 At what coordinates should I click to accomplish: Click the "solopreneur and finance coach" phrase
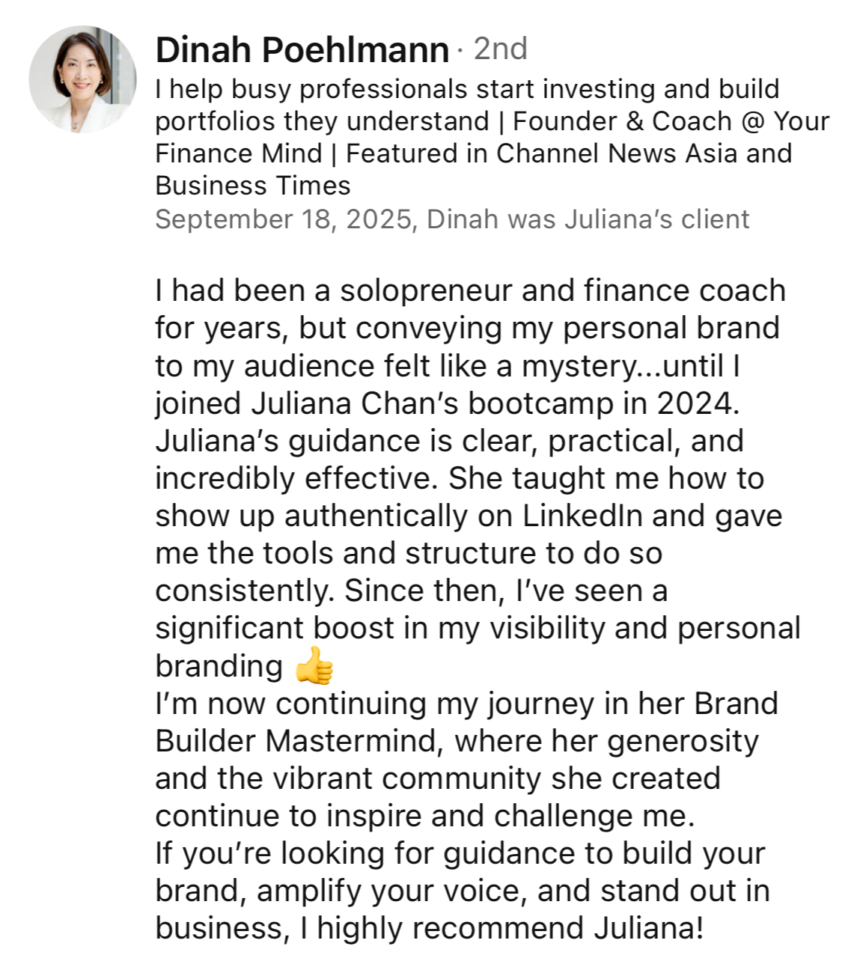pos(563,290)
